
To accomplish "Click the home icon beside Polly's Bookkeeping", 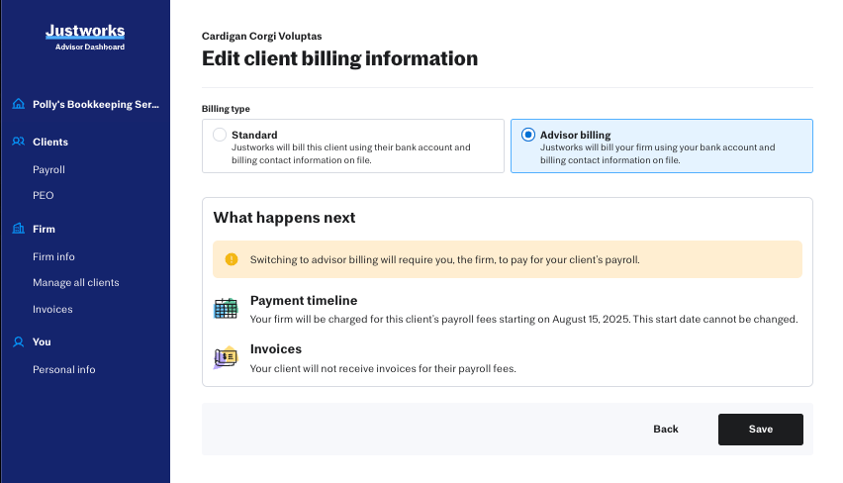I will coord(18,104).
